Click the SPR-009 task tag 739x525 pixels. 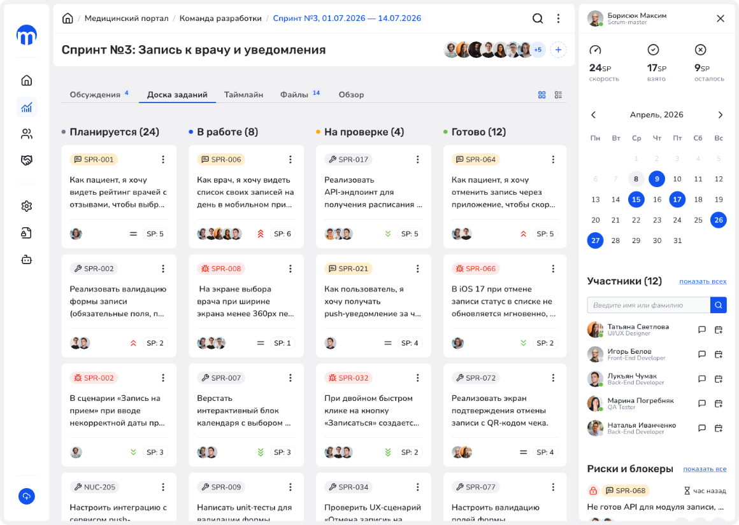pos(221,487)
